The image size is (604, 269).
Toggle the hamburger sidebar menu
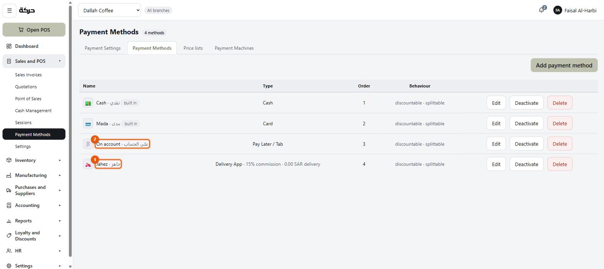tap(10, 10)
